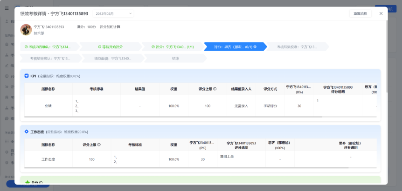402x191 pixels.
Task: Open the hamburger menu in background page
Action: [7, 8]
